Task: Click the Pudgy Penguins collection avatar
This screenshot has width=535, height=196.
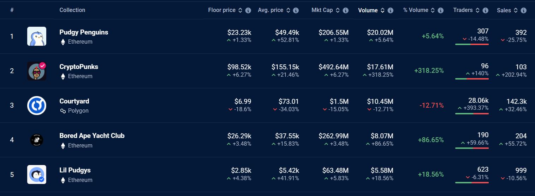Action: tap(37, 36)
